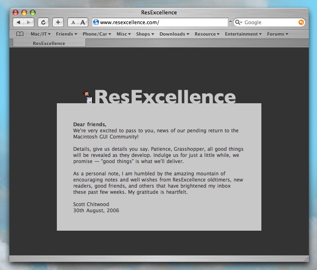The image size is (317, 270).
Task: Click the large ResExcellence logo heading
Action: point(165,97)
